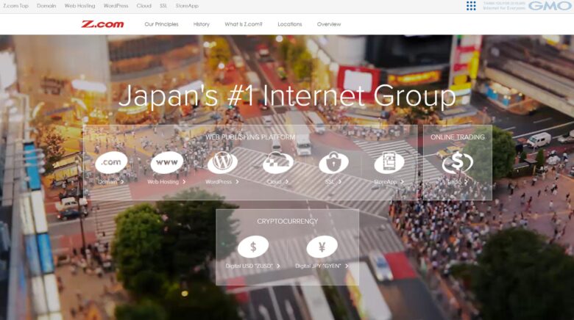
Task: Open the What is Z.com? menu
Action: pyautogui.click(x=244, y=24)
